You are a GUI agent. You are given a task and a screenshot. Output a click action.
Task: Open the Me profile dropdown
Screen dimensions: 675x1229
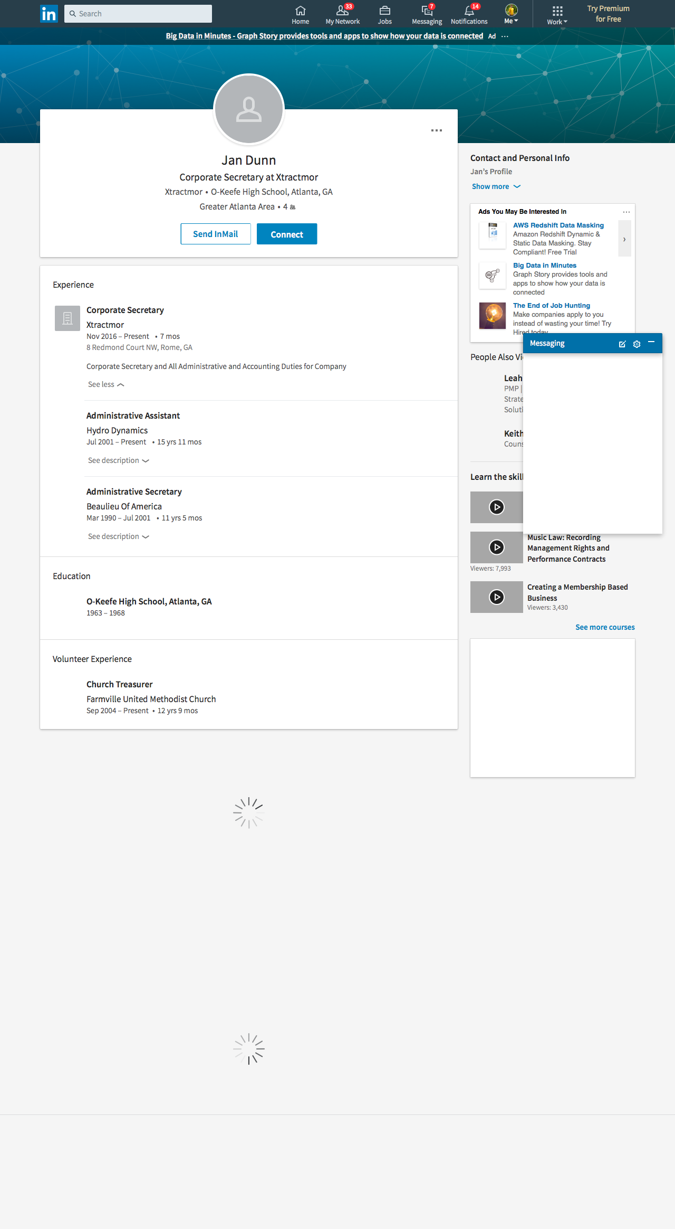pos(511,14)
